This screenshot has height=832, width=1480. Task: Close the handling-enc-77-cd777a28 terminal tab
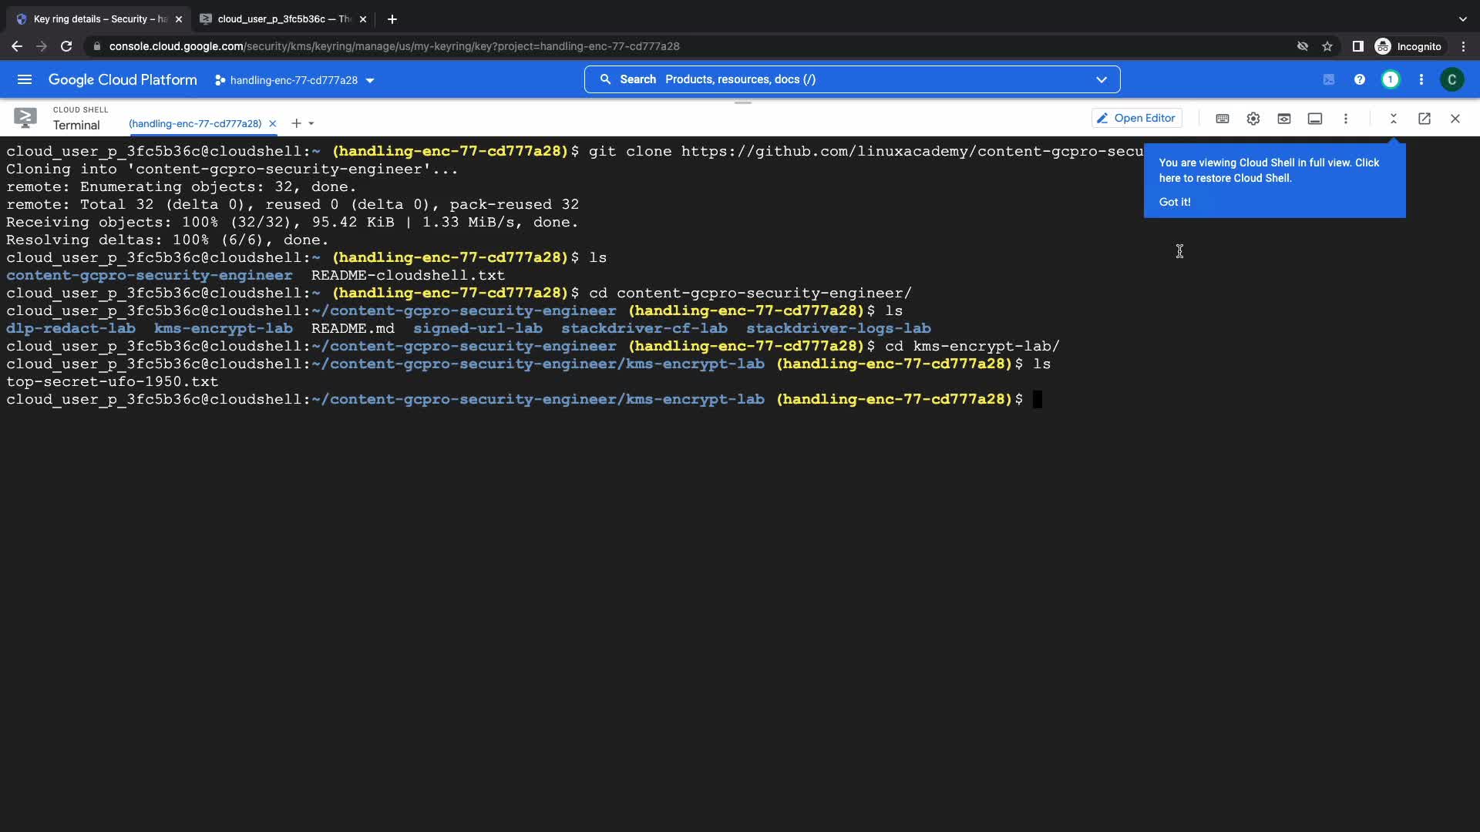[x=272, y=123]
